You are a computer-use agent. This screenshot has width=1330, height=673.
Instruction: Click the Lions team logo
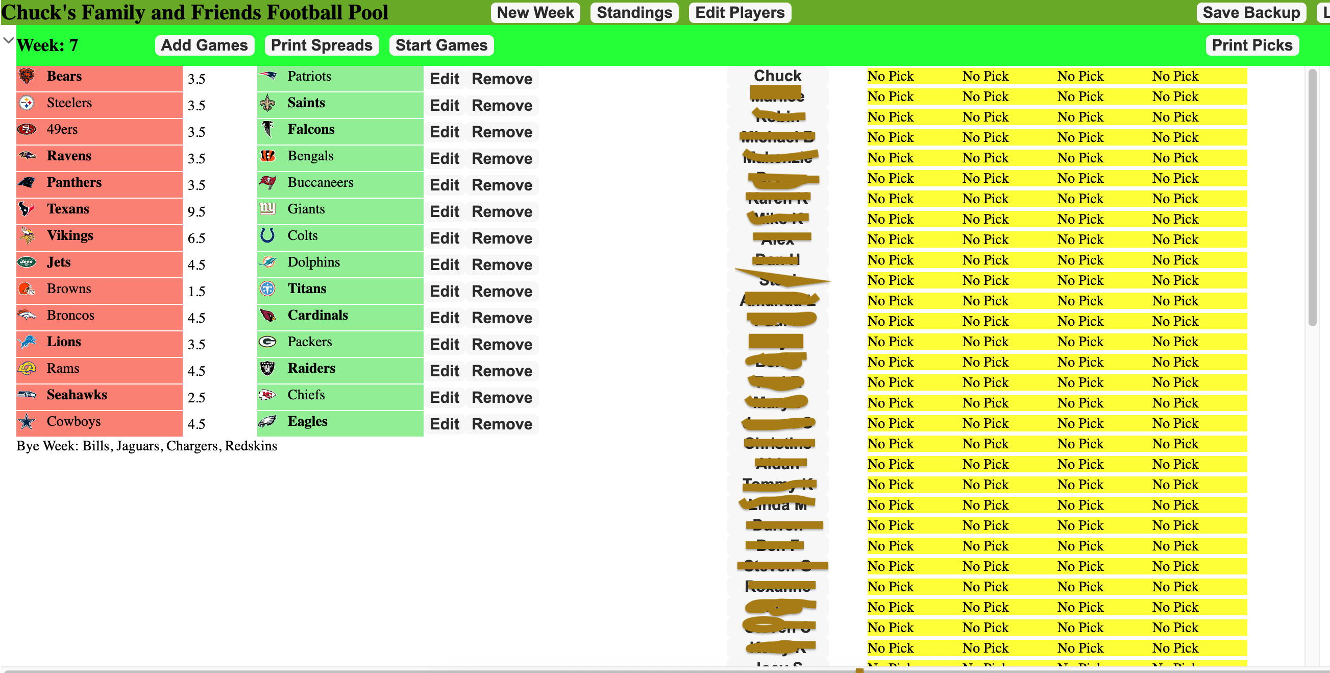(27, 342)
